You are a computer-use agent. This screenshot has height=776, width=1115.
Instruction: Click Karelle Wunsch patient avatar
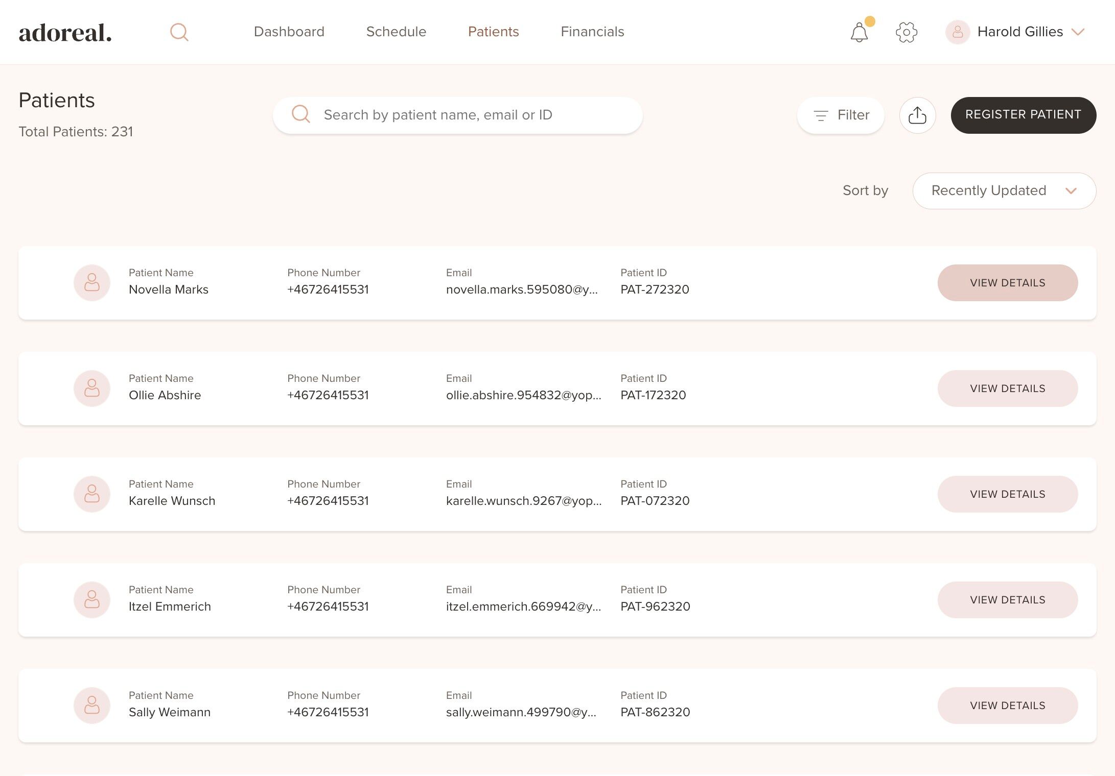pos(92,494)
